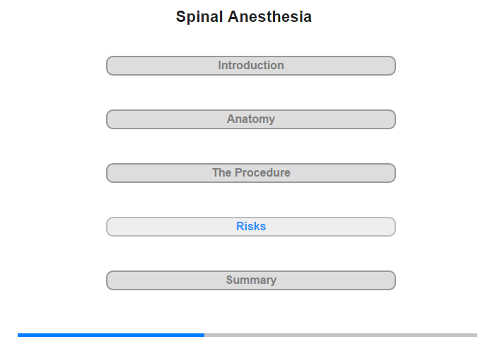Go to the Anatomy section

pos(251,119)
